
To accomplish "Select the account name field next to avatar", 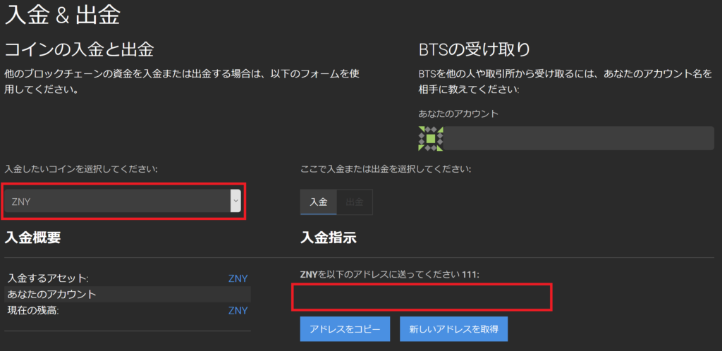I will click(x=578, y=138).
